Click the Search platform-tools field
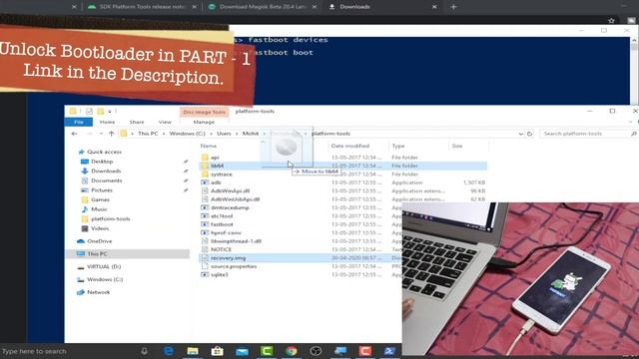The image size is (639, 359). [588, 134]
